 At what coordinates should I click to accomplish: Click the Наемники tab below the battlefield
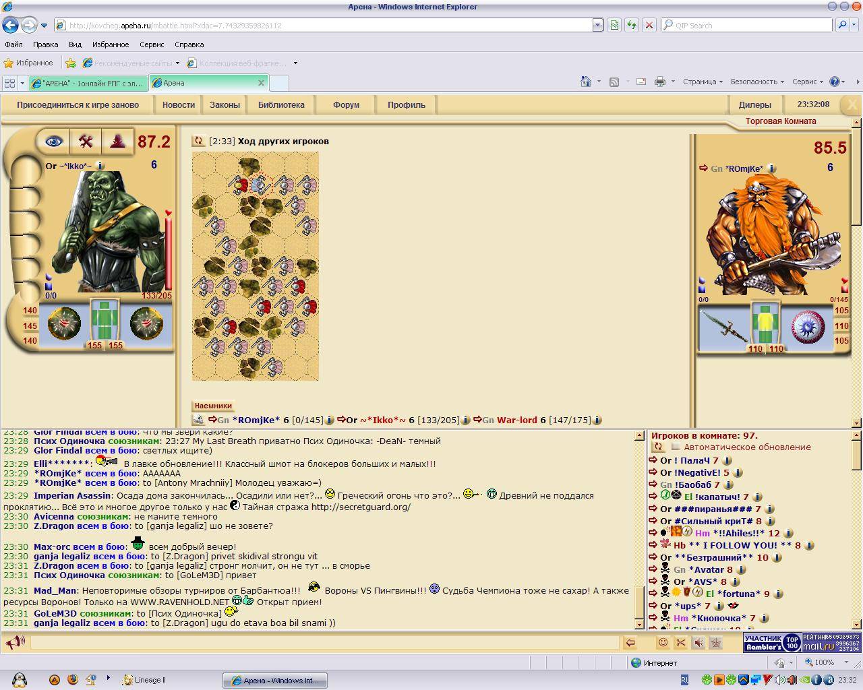tap(213, 406)
